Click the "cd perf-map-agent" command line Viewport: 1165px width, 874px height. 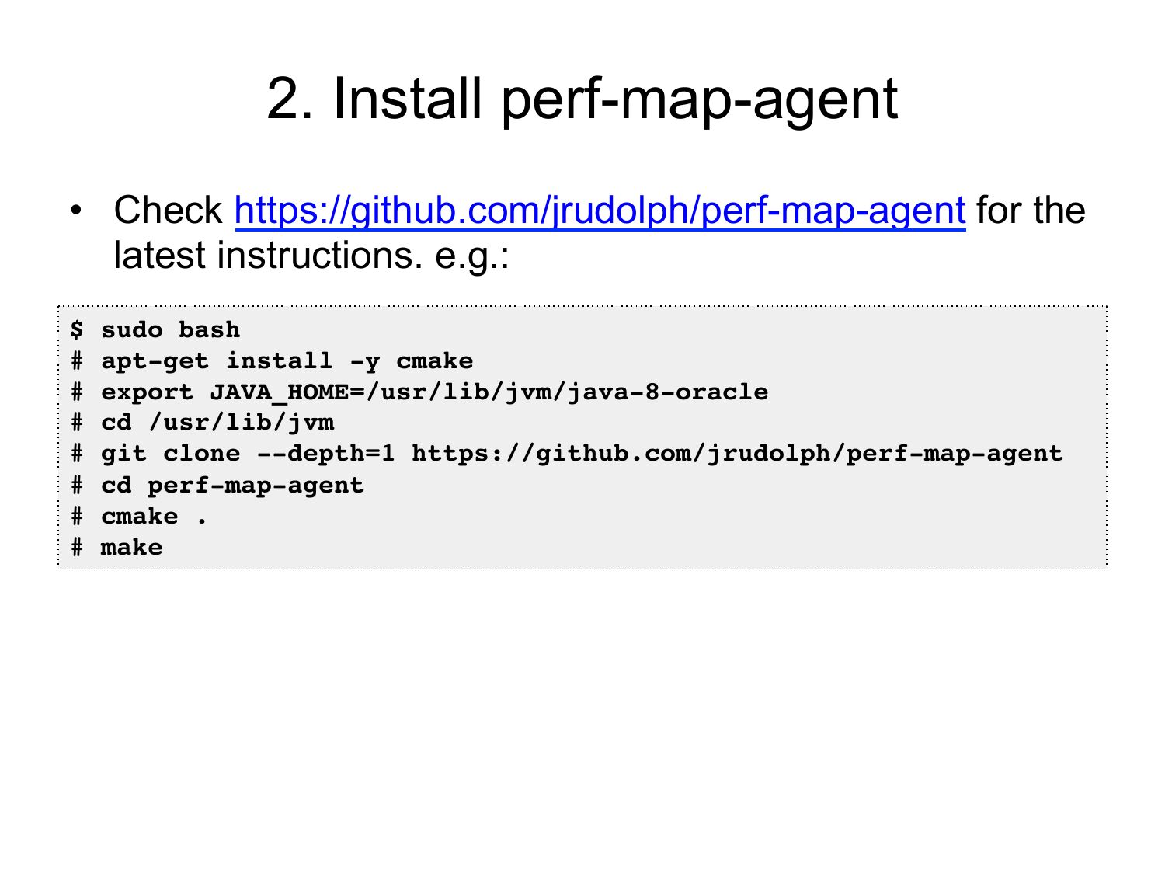pyautogui.click(x=232, y=486)
